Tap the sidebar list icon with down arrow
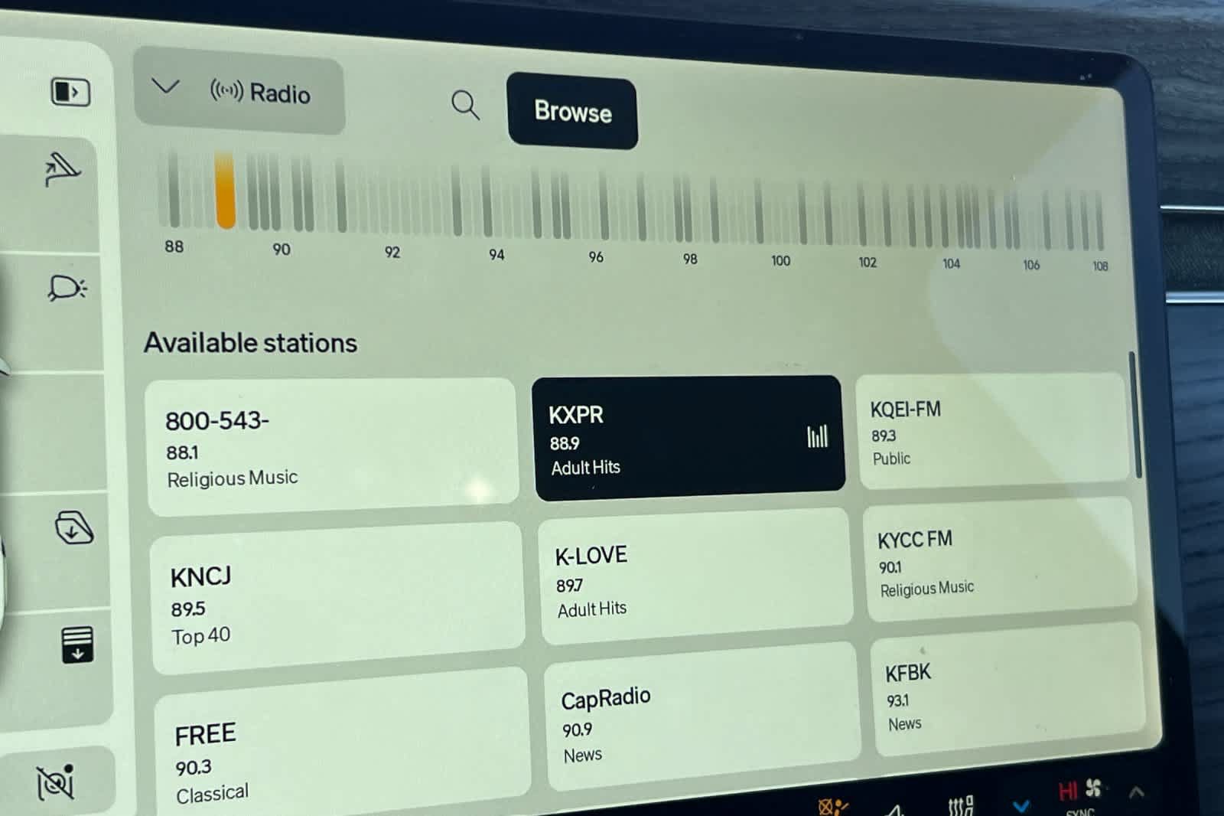This screenshot has width=1224, height=816. (77, 644)
